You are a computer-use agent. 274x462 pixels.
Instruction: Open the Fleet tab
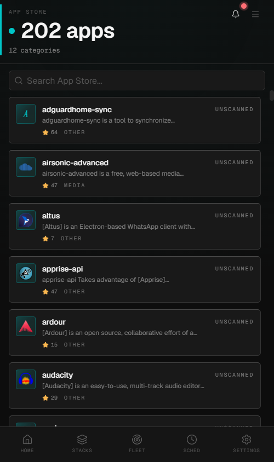(x=137, y=443)
